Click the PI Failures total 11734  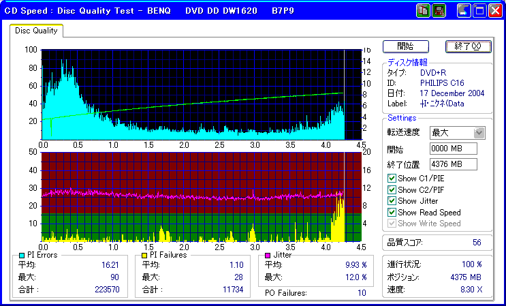point(233,290)
